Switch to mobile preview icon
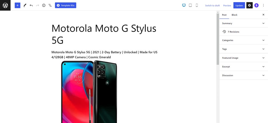The height and width of the screenshot is (123, 268). (x=197, y=5)
